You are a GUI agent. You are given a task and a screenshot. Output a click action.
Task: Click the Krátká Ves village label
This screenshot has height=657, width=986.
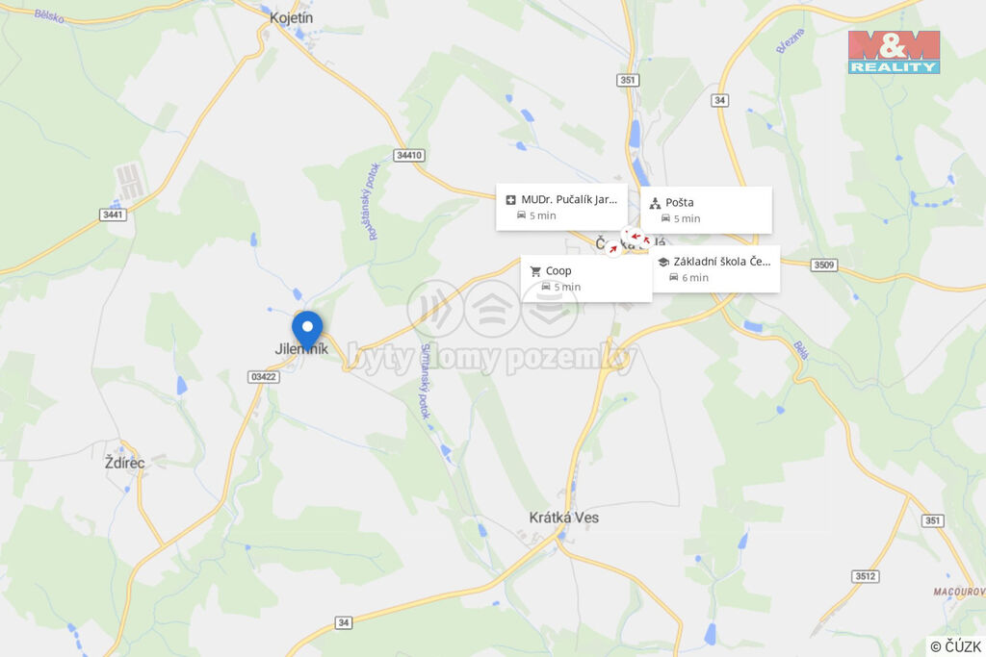click(564, 518)
